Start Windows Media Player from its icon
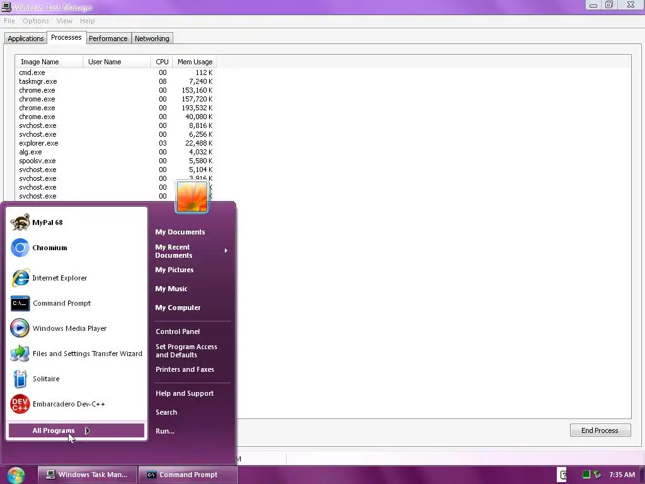This screenshot has width=645, height=484. 20,328
